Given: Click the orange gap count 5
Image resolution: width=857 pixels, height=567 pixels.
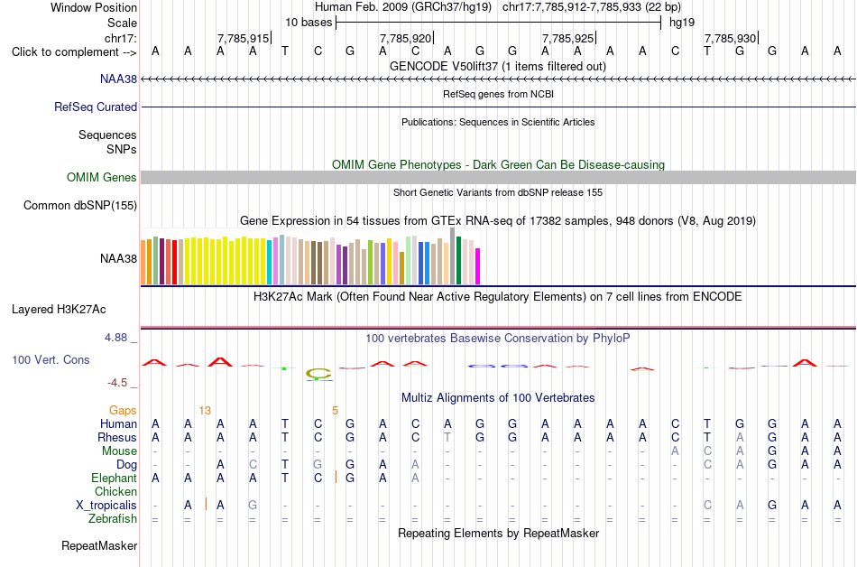Looking at the screenshot, I should click(335, 411).
